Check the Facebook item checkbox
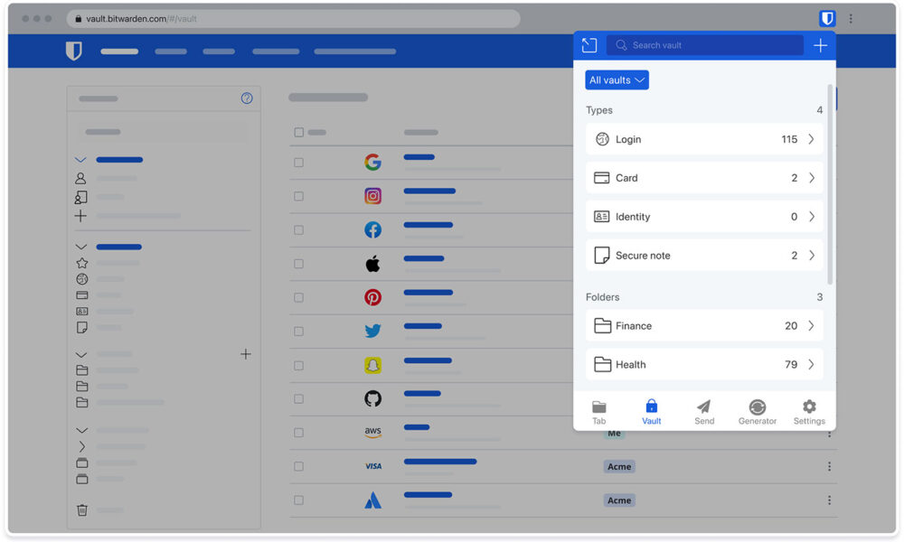 tap(298, 229)
